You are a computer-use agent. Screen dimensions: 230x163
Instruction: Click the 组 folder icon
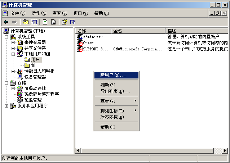(27, 65)
